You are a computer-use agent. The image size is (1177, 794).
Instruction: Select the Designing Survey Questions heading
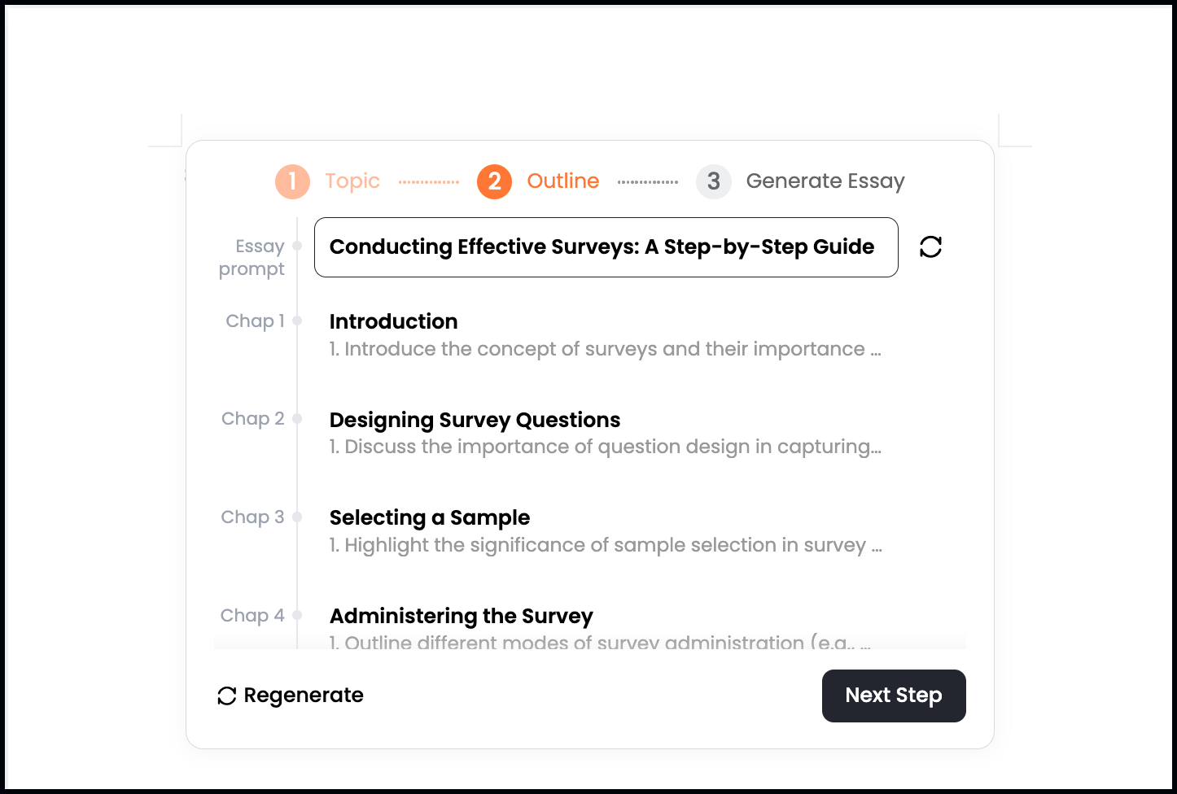point(475,420)
